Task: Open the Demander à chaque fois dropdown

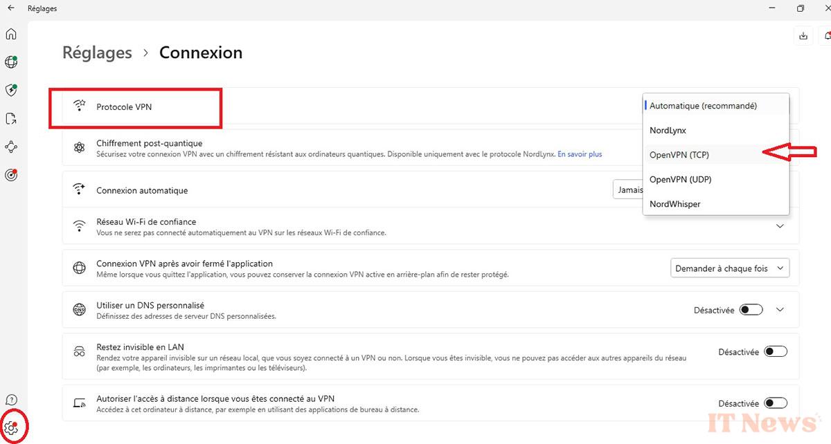Action: click(x=729, y=268)
